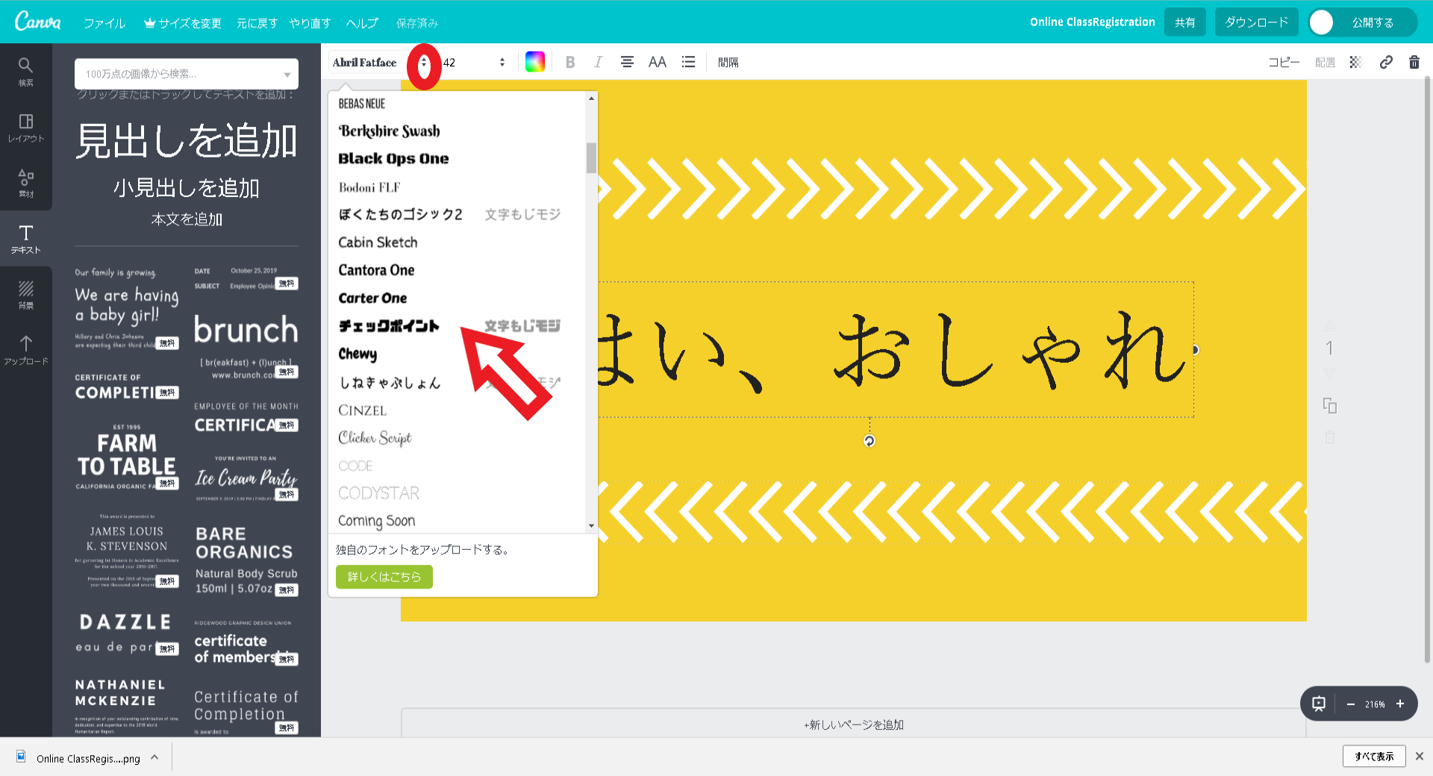Click the Canva logo
Viewport: 1433px width, 776px height.
37,22
